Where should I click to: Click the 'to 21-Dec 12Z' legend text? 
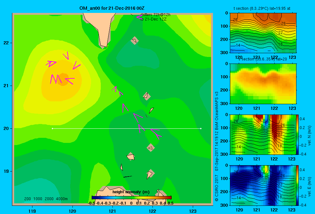click(x=153, y=19)
